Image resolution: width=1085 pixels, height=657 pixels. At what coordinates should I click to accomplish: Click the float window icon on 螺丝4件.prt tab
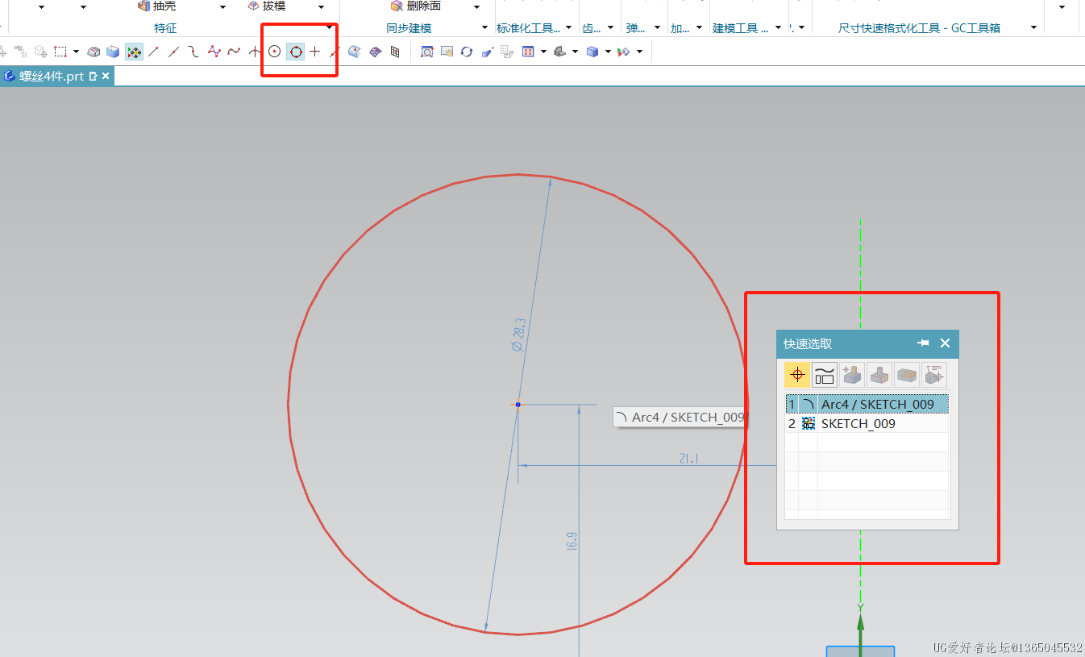pos(94,76)
